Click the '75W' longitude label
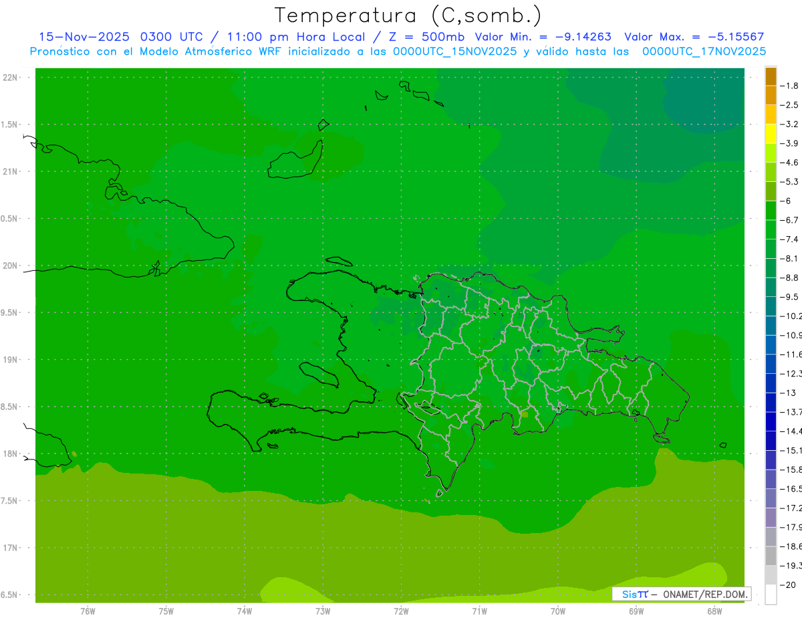The image size is (802, 620). click(x=166, y=611)
